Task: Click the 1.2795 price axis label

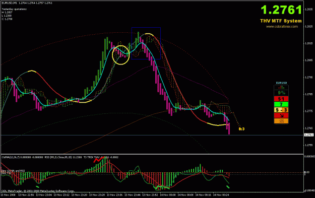Action: [x=309, y=77]
